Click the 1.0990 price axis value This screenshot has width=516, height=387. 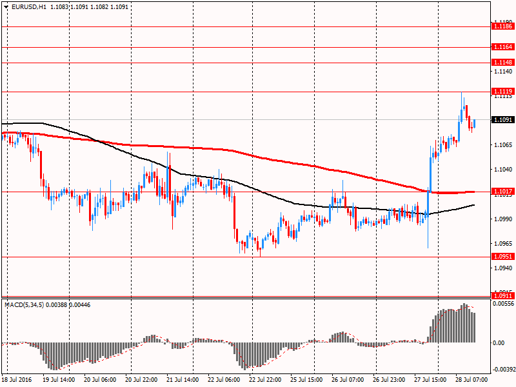(503, 219)
